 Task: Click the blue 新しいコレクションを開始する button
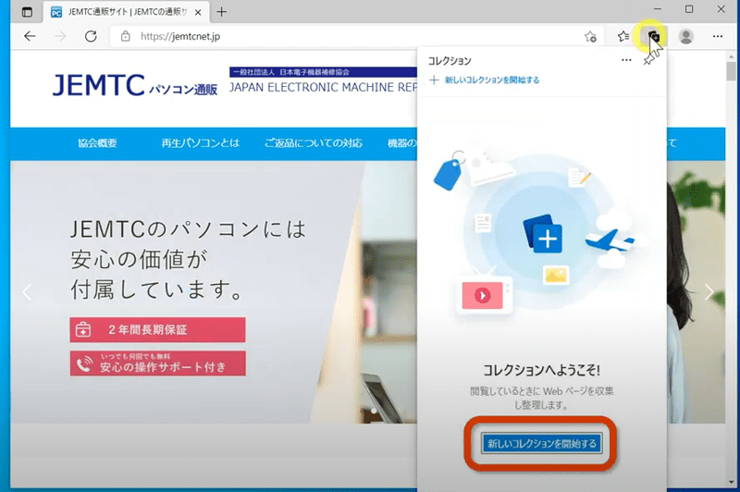(x=542, y=443)
